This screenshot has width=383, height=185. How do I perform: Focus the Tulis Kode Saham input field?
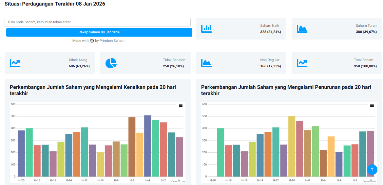tap(98, 22)
